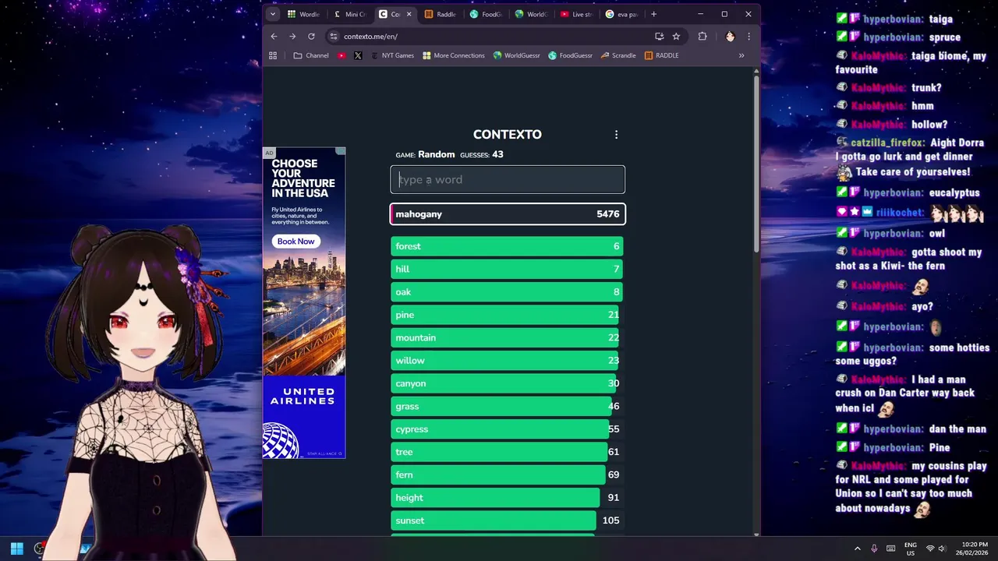Click the install app icon in address bar
This screenshot has height=561, width=998.
tap(659, 37)
